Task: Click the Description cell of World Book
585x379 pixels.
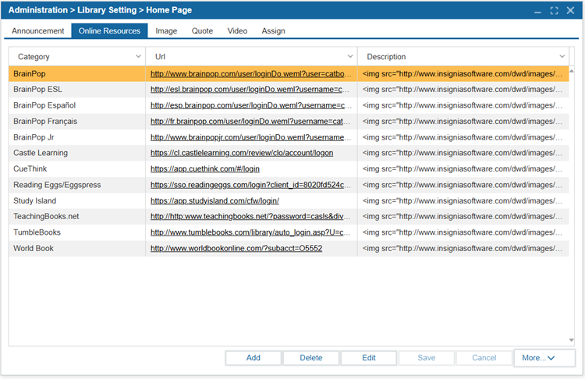Action: (463, 249)
